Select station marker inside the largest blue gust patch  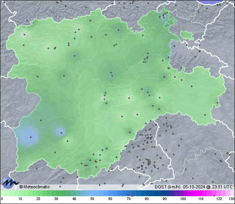[31, 137]
